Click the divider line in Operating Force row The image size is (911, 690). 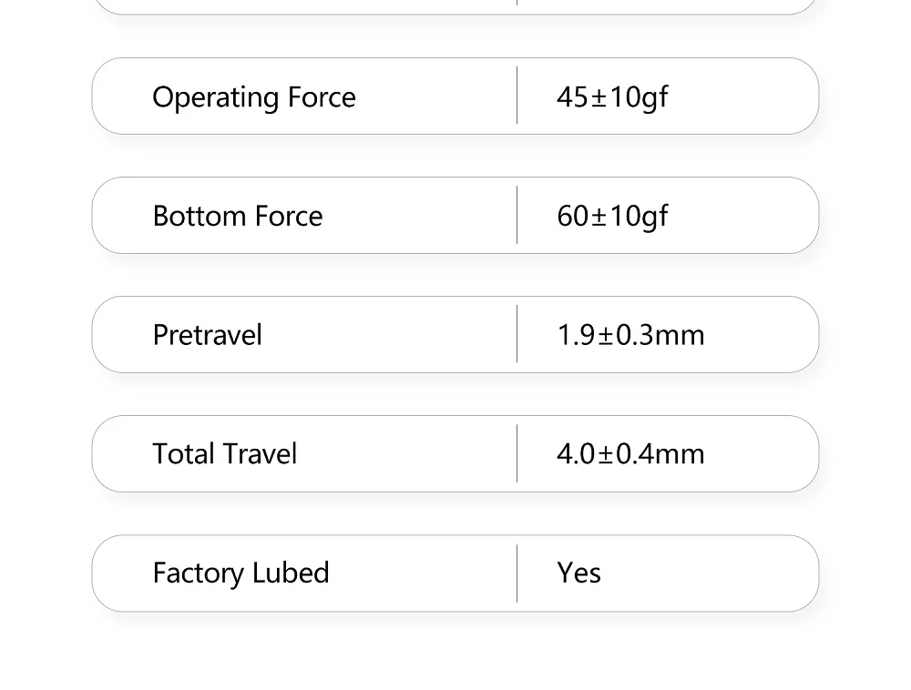click(x=517, y=96)
